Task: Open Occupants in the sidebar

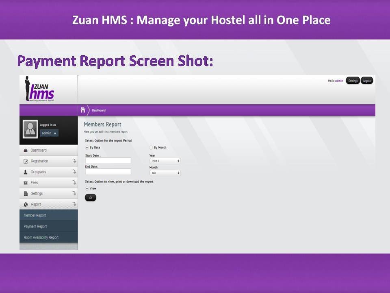Action: [48, 172]
